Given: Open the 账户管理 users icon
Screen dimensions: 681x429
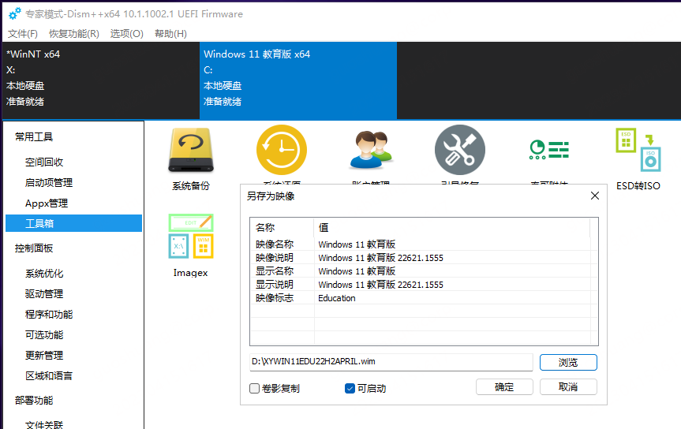Looking at the screenshot, I should pyautogui.click(x=371, y=150).
